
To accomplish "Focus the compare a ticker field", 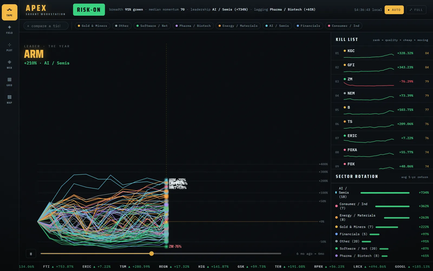I will pos(46,26).
